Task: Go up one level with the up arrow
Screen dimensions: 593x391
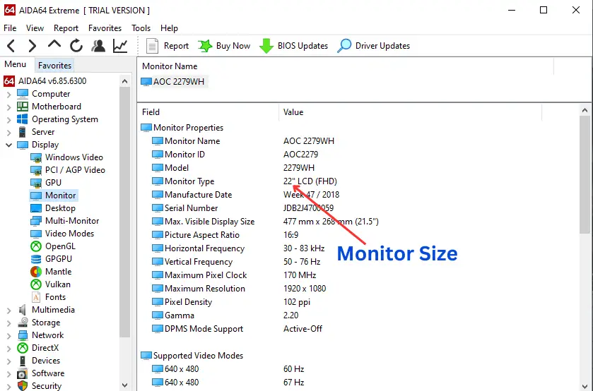Action: pyautogui.click(x=54, y=44)
